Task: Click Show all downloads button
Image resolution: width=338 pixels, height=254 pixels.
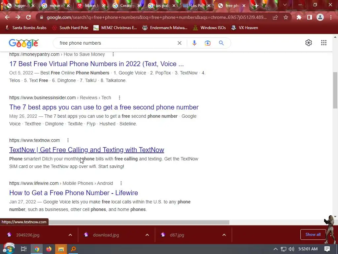Action: pyautogui.click(x=313, y=234)
